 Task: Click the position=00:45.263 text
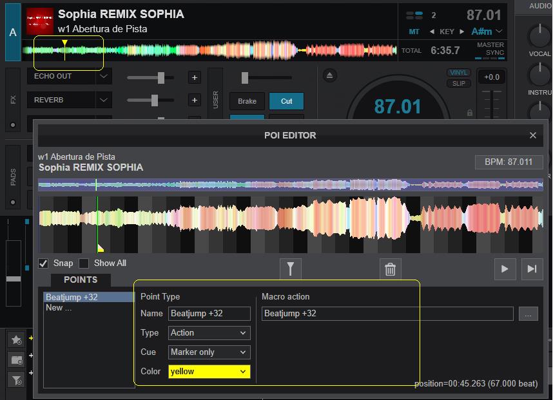click(x=476, y=383)
